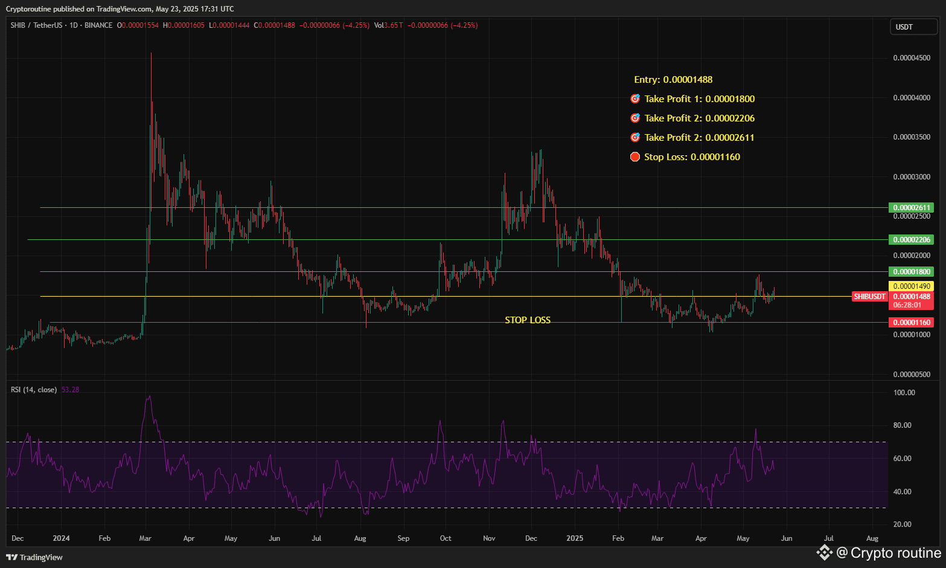Click target icon beside Take Profit 0.00002611
The width and height of the screenshot is (946, 568).
[634, 138]
